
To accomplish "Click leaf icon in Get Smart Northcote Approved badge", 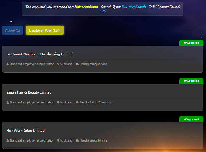I will tap(185, 43).
